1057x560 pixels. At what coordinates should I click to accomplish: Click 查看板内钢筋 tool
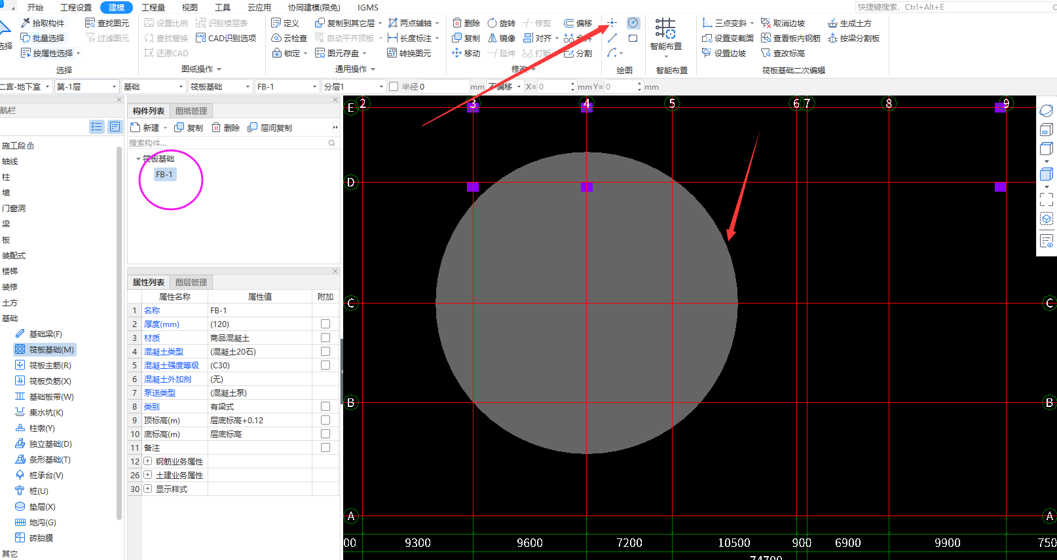pyautogui.click(x=791, y=38)
